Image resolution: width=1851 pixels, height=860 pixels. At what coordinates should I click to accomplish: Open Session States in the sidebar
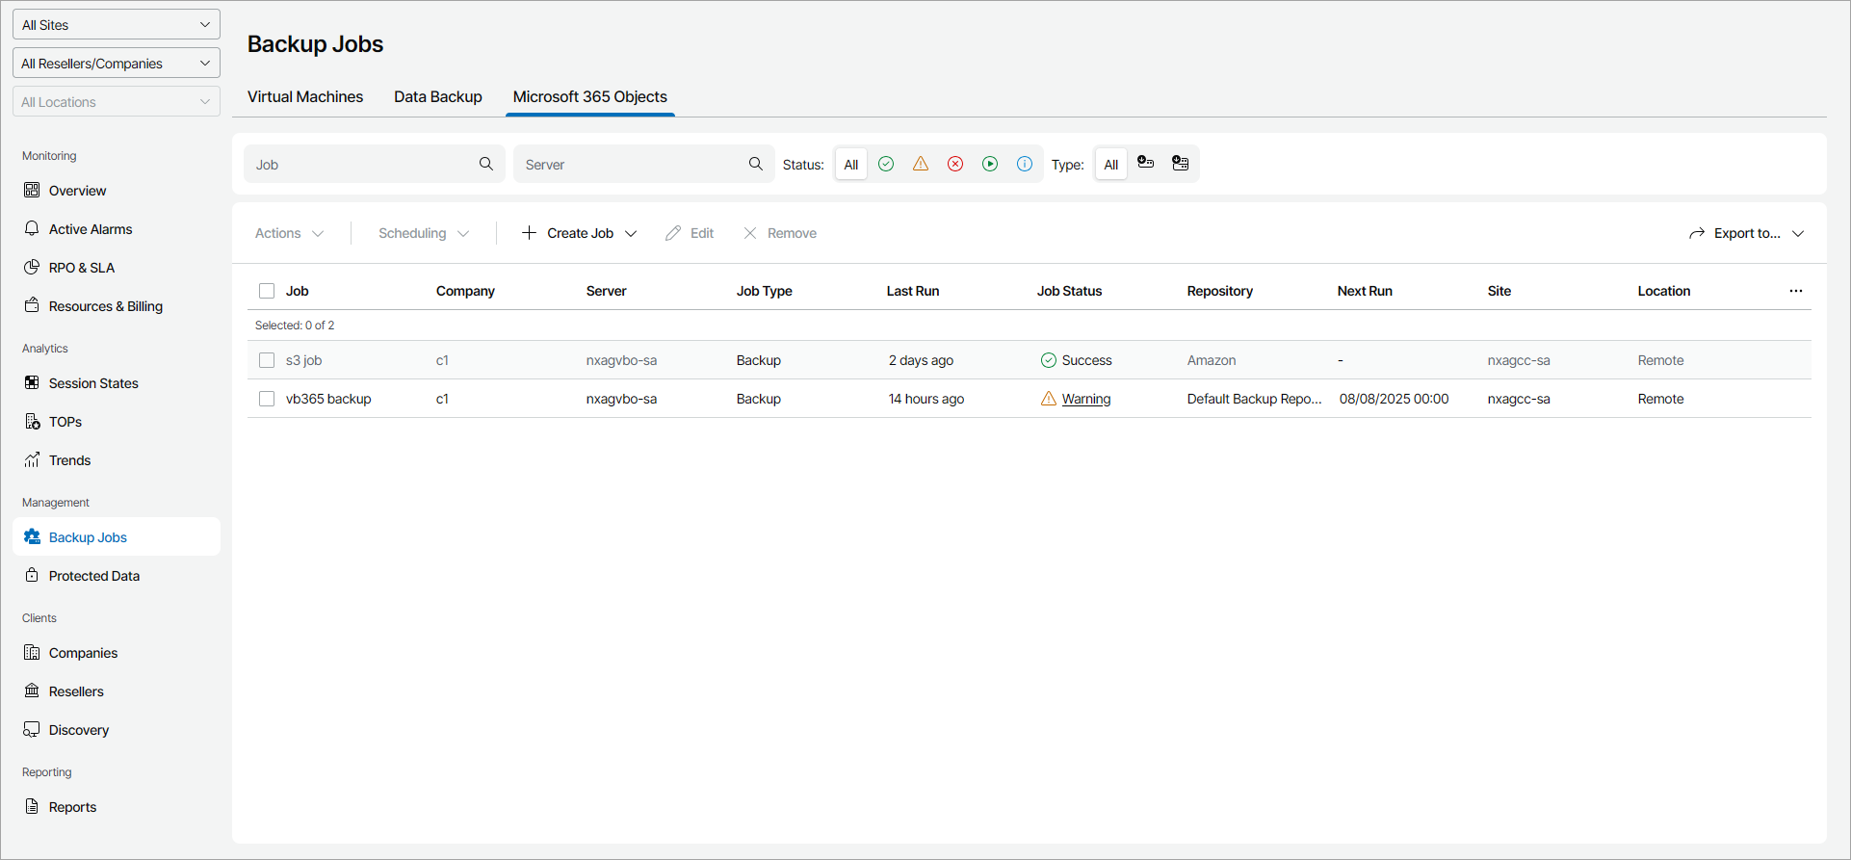(x=117, y=382)
